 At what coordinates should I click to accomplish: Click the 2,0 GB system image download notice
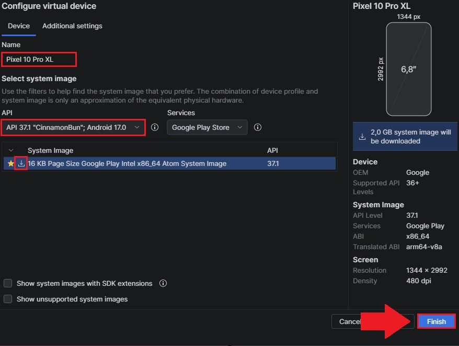click(405, 136)
